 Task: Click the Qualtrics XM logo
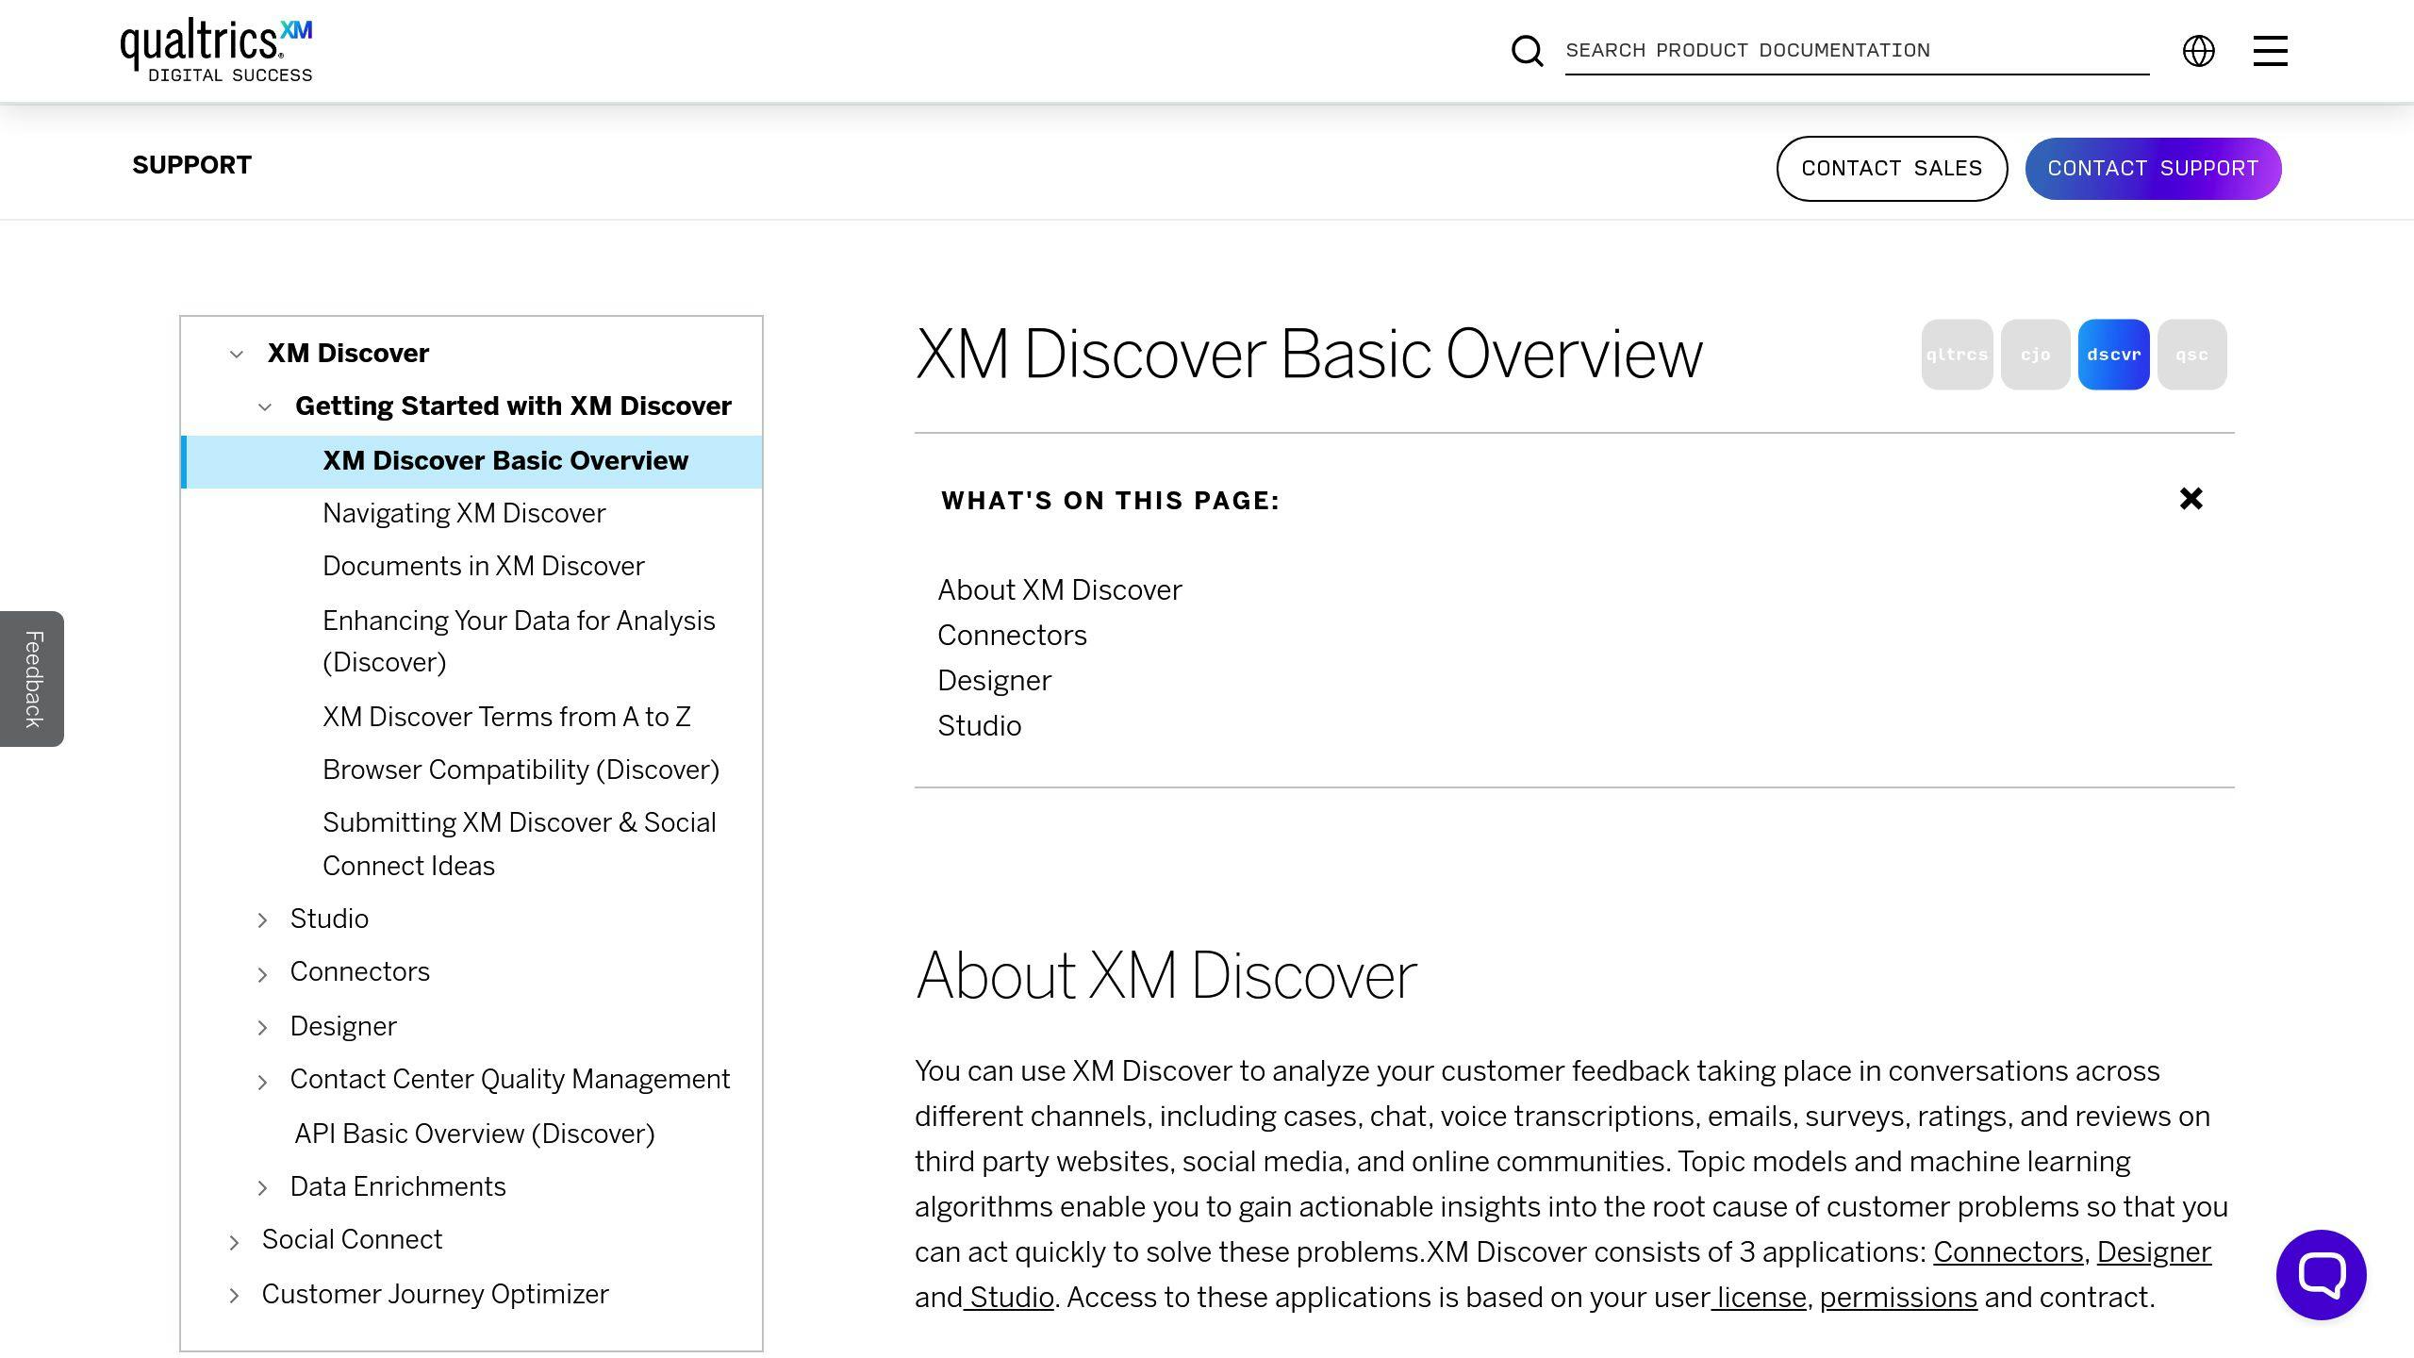point(216,50)
